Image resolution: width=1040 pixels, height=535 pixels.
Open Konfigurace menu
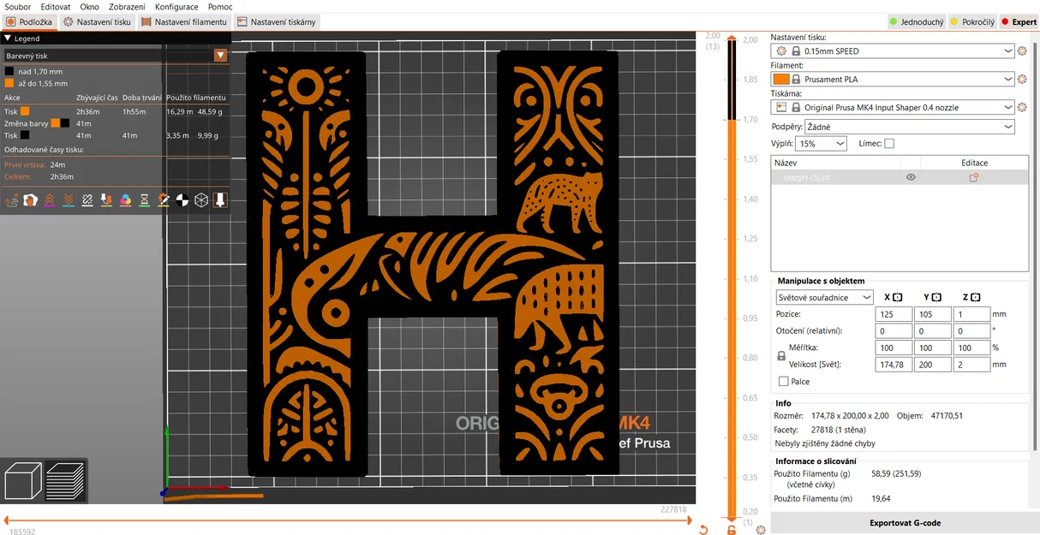click(176, 7)
